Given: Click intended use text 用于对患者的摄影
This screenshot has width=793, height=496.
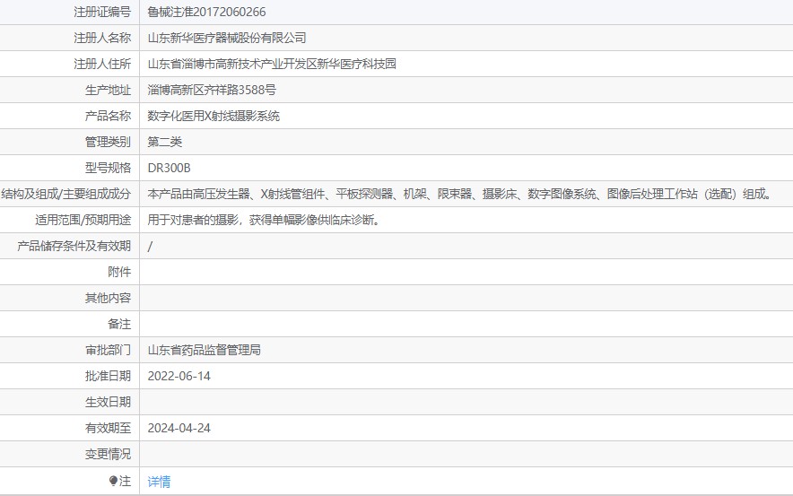Looking at the screenshot, I should click(264, 220).
